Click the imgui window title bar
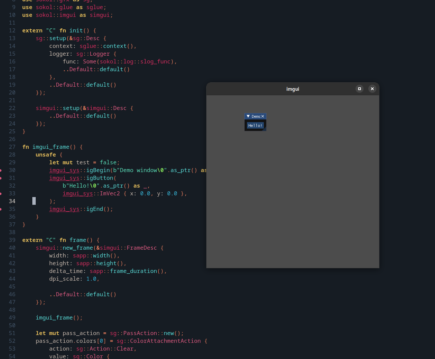 pyautogui.click(x=292, y=89)
